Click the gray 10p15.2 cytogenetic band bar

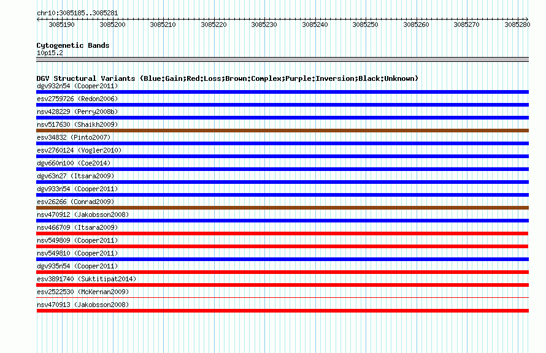point(282,59)
